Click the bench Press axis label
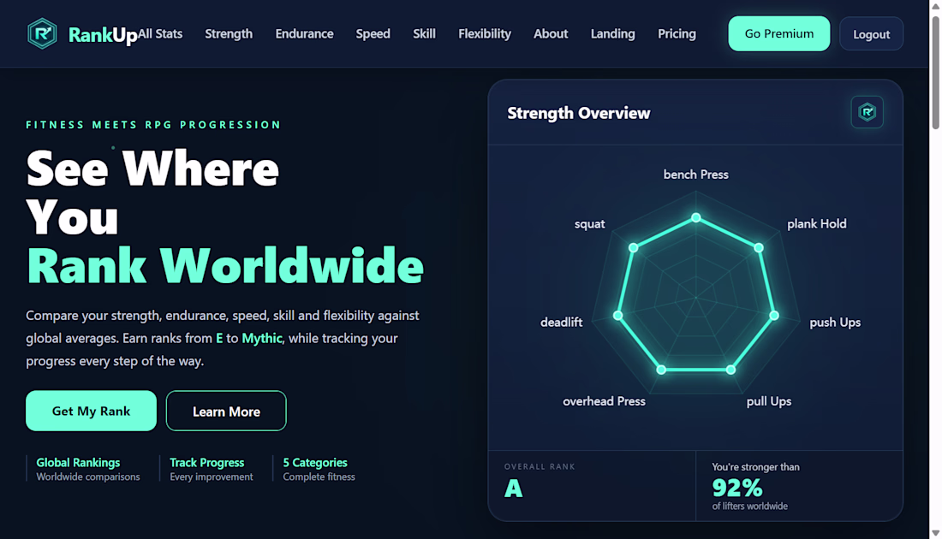The image size is (942, 539). coord(695,175)
